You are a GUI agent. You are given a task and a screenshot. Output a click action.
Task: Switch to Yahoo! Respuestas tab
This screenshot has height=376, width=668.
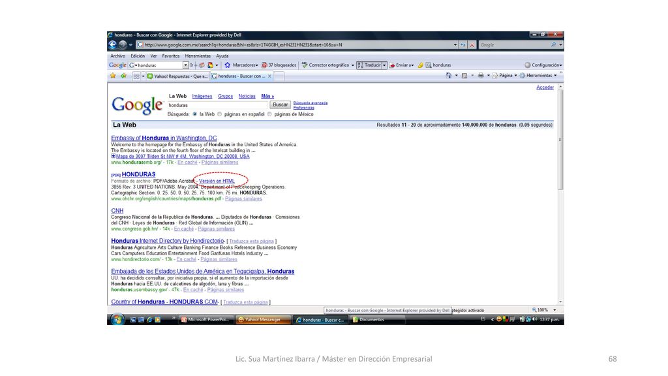(x=177, y=76)
